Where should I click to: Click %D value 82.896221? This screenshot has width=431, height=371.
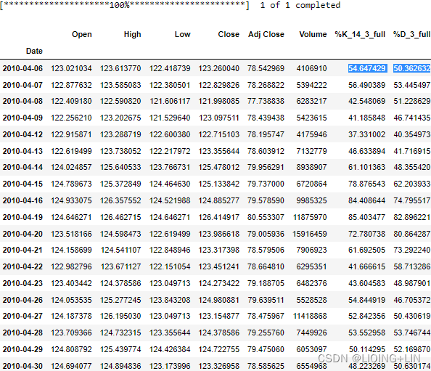point(411,217)
